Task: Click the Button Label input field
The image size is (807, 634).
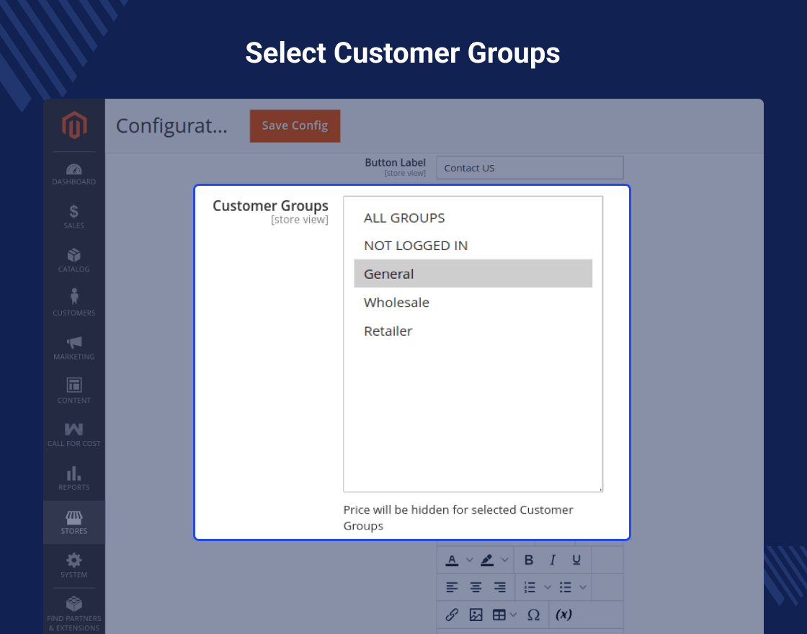Action: (530, 168)
